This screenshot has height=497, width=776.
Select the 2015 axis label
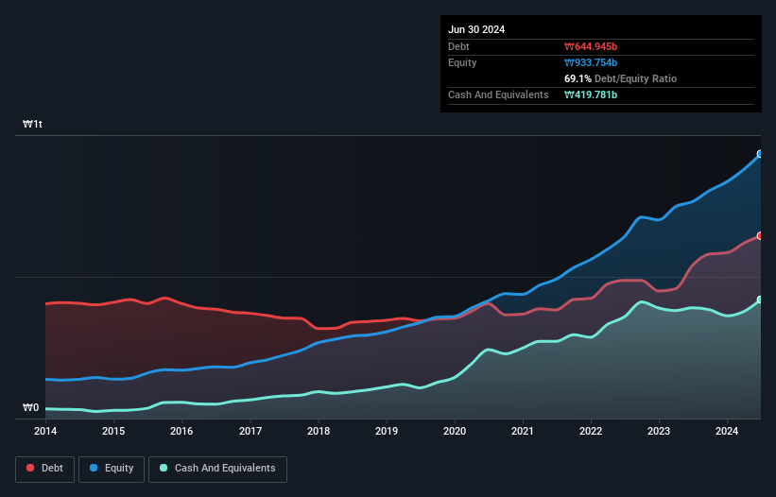(113, 431)
